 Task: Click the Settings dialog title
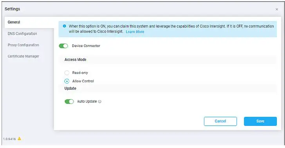click(x=13, y=9)
